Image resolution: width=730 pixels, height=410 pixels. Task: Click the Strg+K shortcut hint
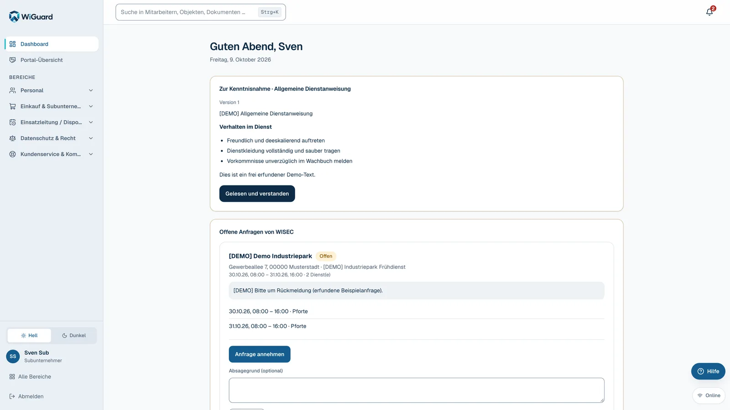[x=270, y=12]
